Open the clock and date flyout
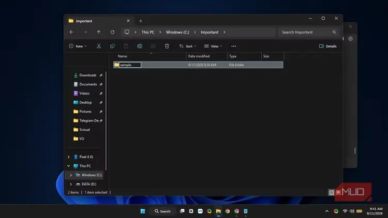Screen dimensions: 388x218 click(x=375, y=211)
